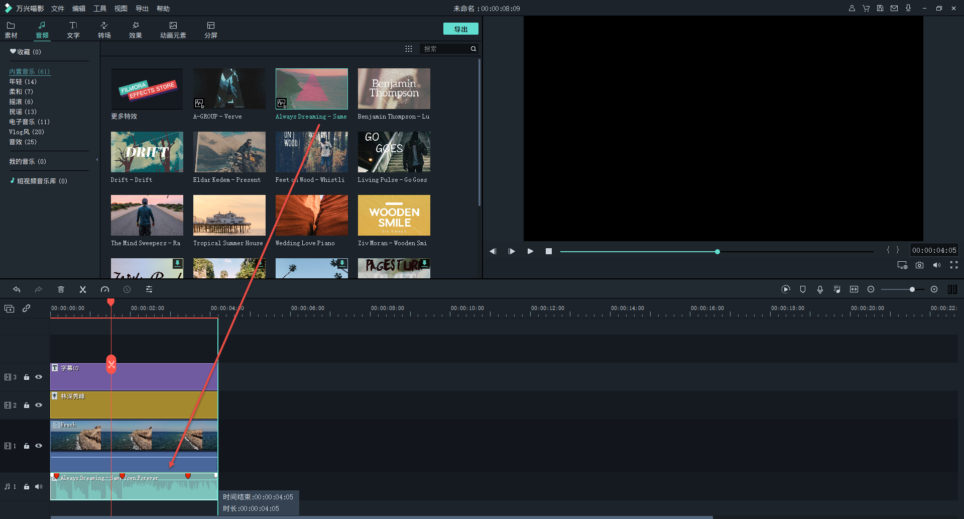Open the preview quality display settings

click(x=902, y=265)
